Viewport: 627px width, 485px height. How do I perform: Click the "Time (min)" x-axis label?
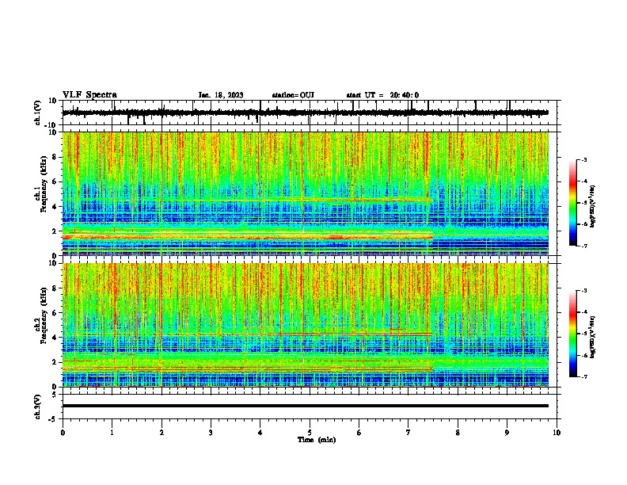(317, 440)
